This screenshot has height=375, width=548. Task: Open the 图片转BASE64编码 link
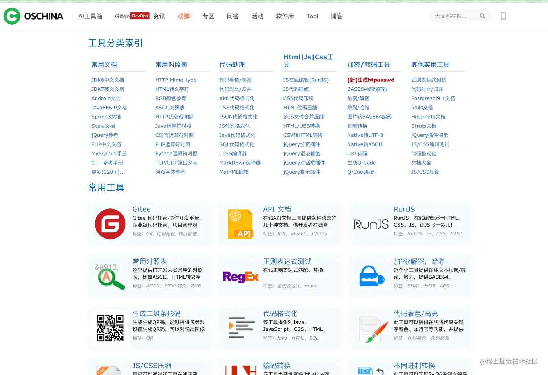click(x=369, y=117)
